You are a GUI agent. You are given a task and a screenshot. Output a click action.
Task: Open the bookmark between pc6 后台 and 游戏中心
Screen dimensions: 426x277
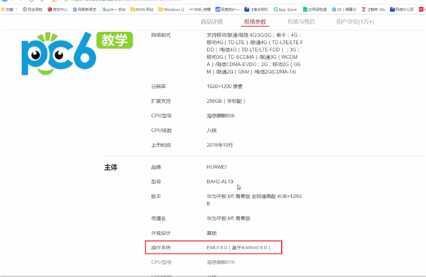pos(84,9)
